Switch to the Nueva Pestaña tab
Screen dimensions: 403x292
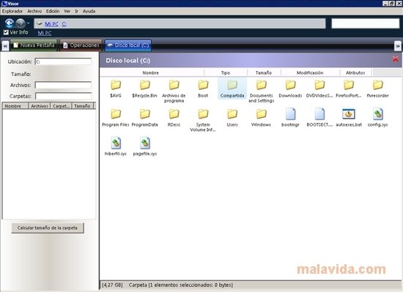pyautogui.click(x=34, y=45)
